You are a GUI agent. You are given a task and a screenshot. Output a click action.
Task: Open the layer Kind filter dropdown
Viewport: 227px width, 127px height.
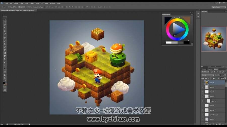click(x=206, y=72)
